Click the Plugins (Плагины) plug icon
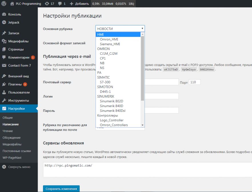Viewport: 252px width, 192px height. click(4, 84)
